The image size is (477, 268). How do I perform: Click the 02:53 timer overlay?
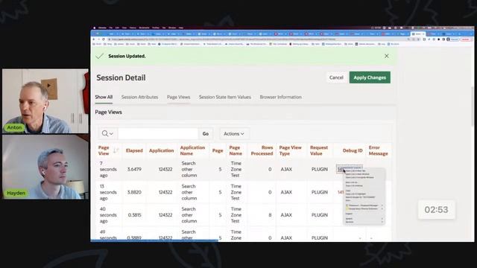point(436,210)
